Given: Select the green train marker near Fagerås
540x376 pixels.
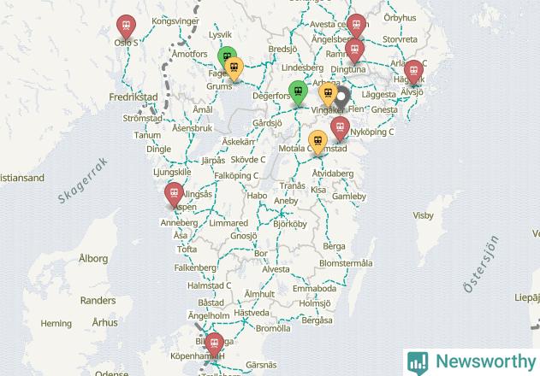Looking at the screenshot, I should tap(226, 55).
